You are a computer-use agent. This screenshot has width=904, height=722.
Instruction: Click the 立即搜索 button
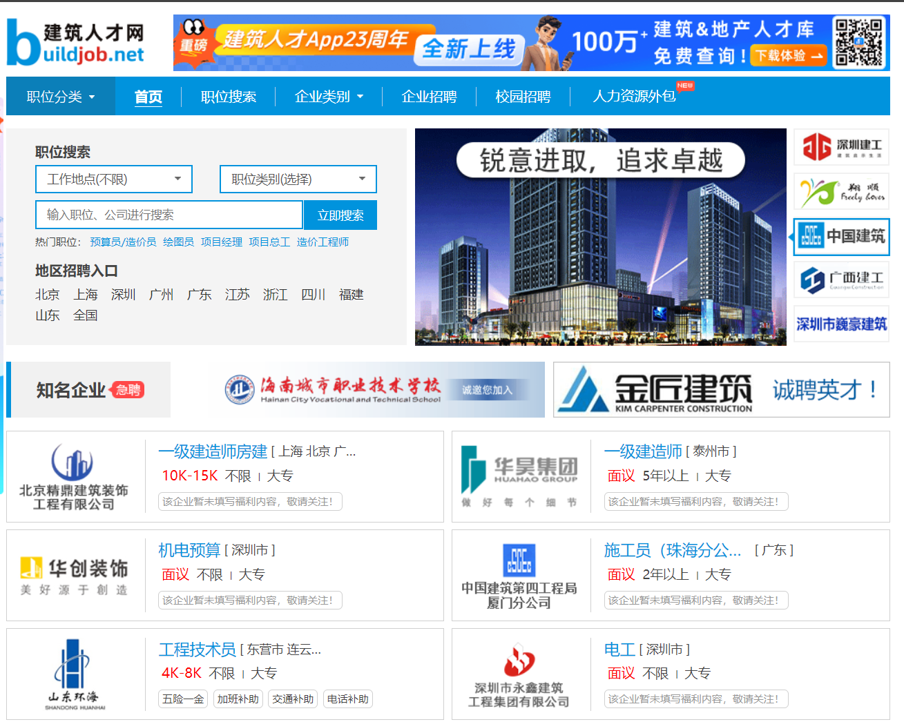(x=340, y=215)
